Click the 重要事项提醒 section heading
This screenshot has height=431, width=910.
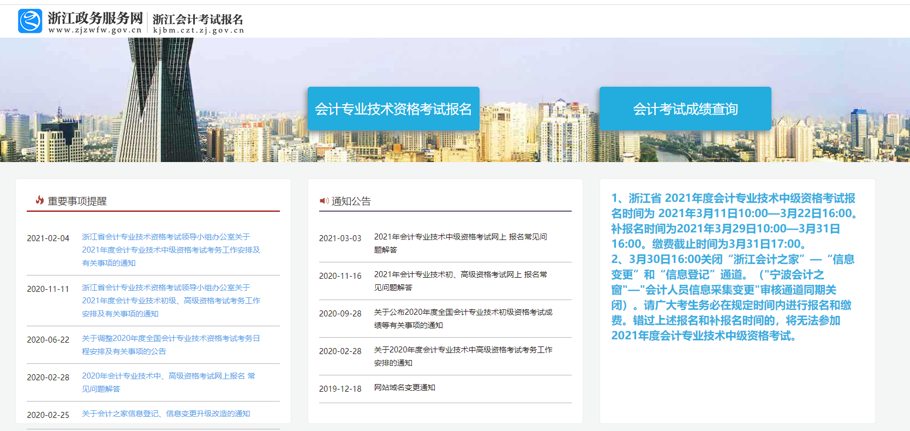point(77,201)
